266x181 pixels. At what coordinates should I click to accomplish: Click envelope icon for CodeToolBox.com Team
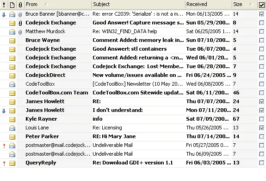[12, 93]
